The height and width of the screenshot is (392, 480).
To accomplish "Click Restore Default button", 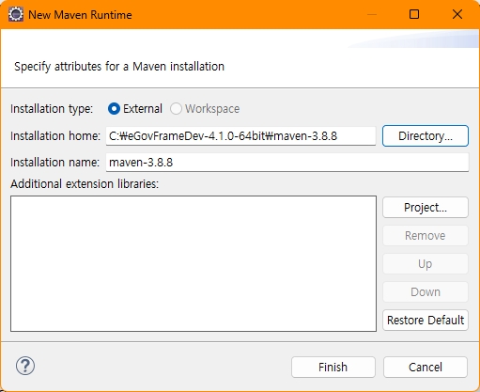I will pos(426,321).
